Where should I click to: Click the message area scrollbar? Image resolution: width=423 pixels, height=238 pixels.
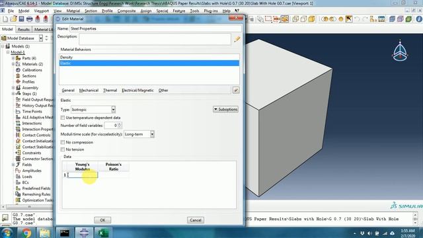pyautogui.click(x=415, y=219)
